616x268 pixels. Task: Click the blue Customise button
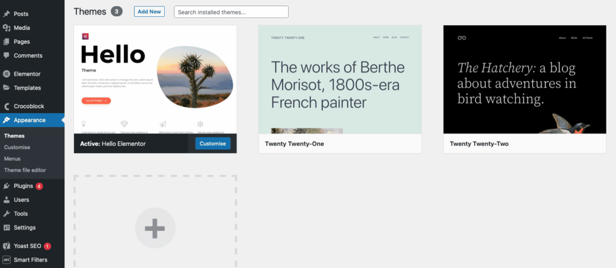coord(212,144)
